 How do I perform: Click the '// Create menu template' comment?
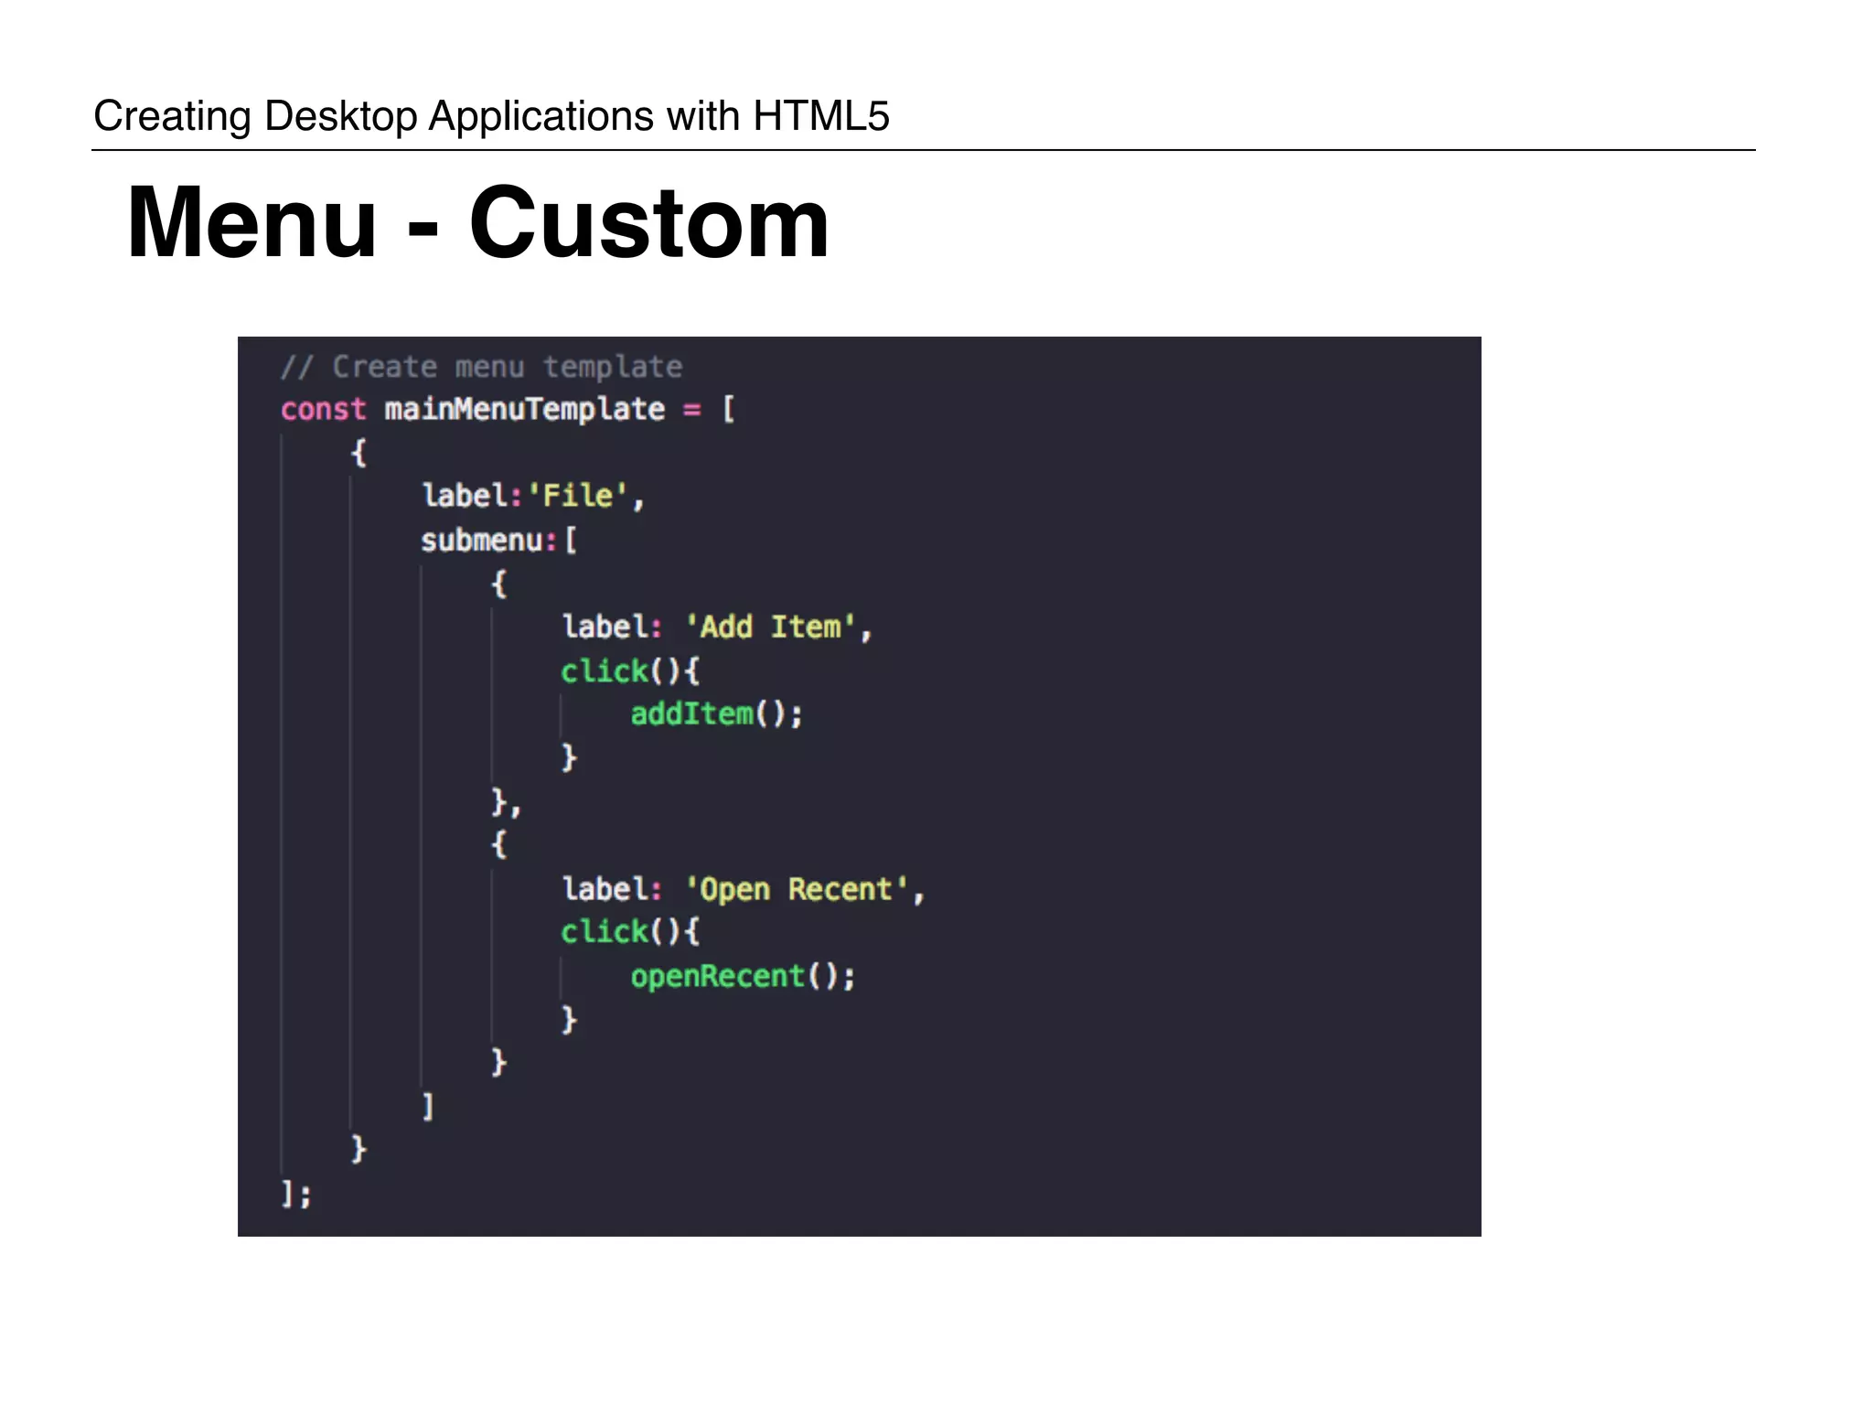(481, 367)
